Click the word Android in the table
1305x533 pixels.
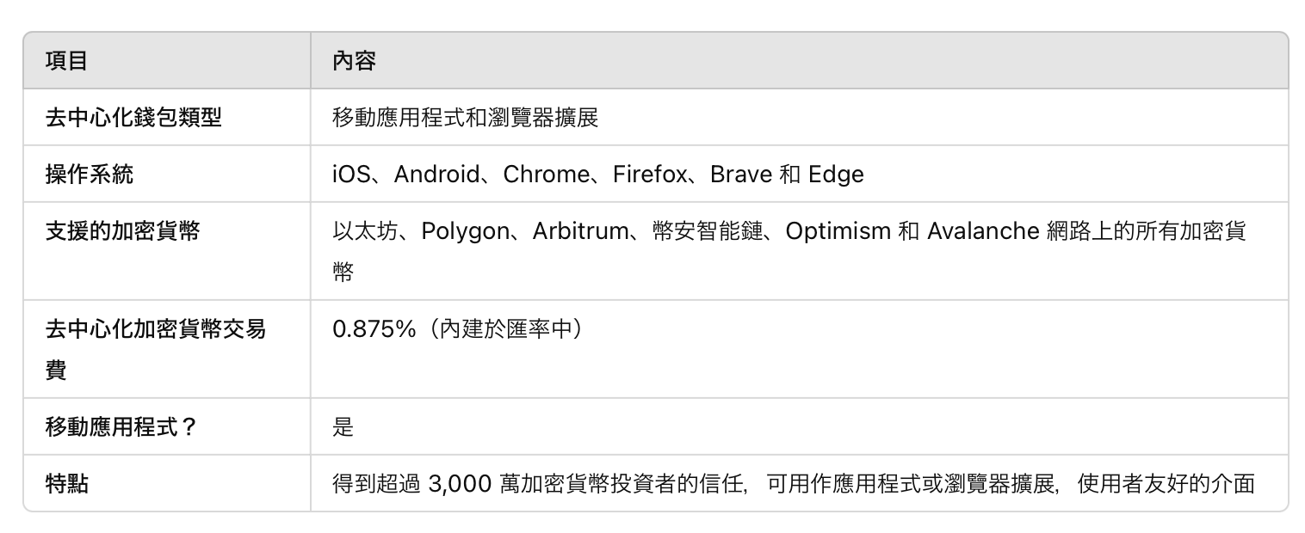[x=436, y=175]
